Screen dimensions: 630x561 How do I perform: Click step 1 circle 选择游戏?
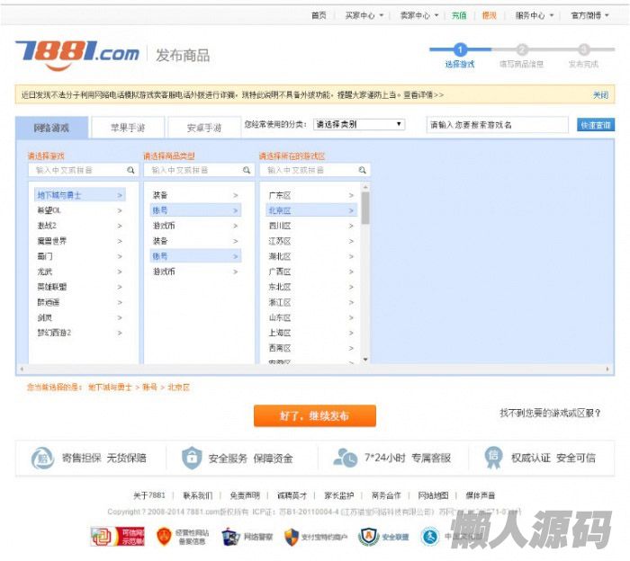click(x=460, y=49)
